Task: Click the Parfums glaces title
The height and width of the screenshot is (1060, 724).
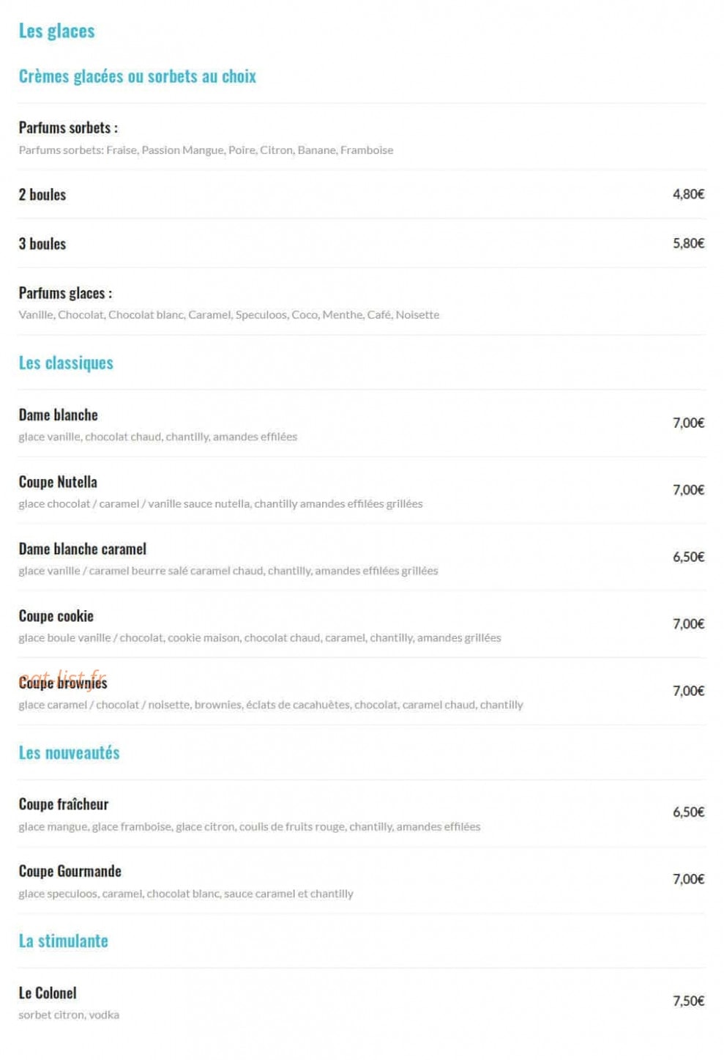Action: click(65, 293)
